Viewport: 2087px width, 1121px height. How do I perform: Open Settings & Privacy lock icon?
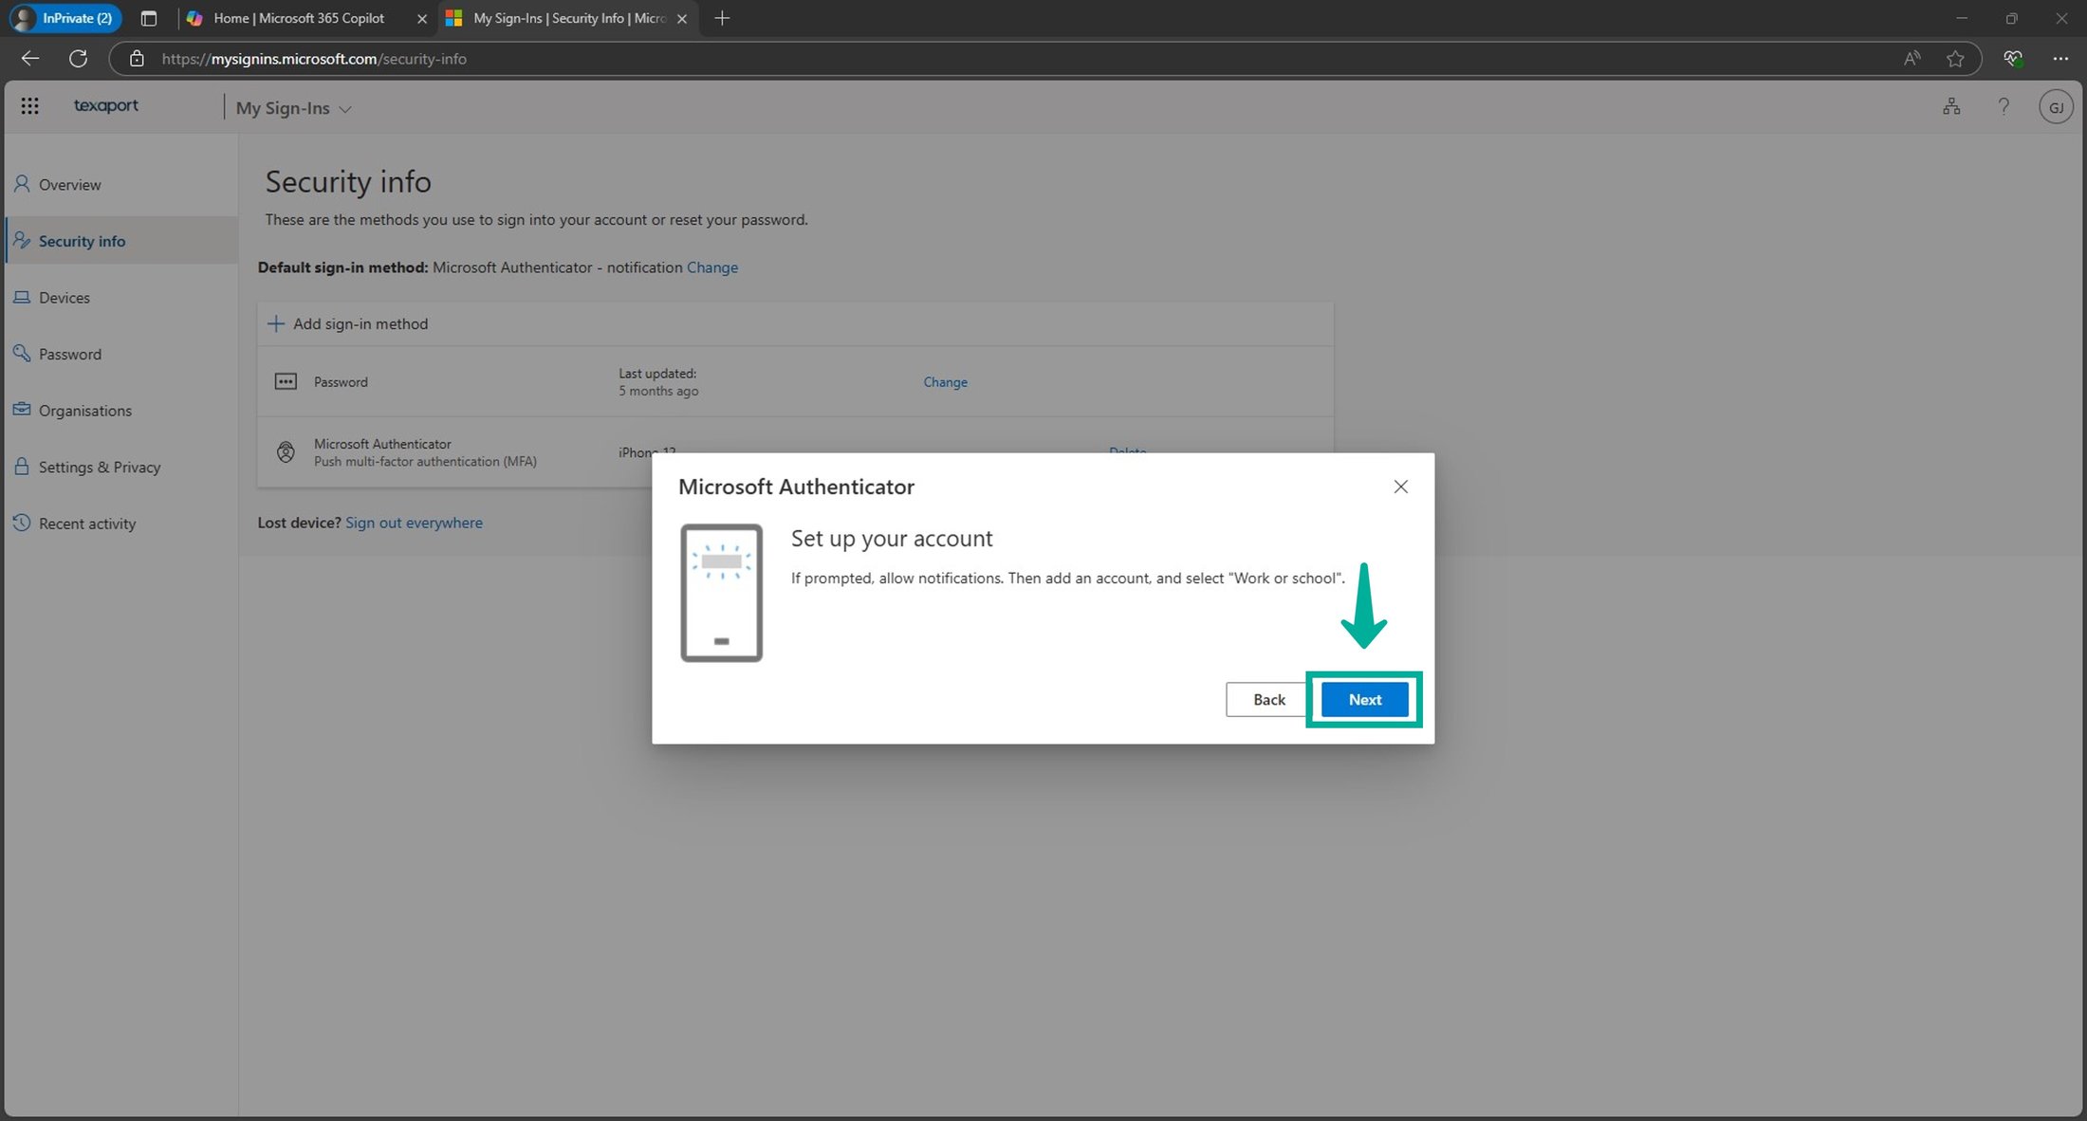tap(22, 467)
